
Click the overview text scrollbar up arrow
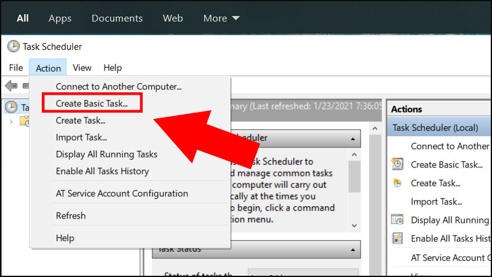click(x=354, y=155)
